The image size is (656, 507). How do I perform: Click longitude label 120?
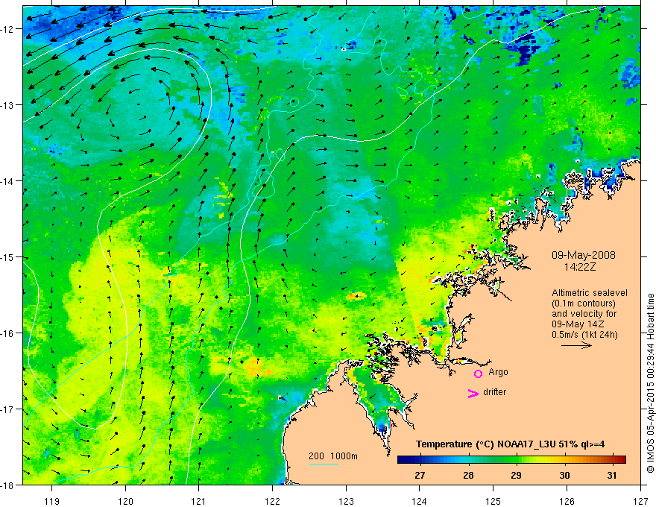pos(125,501)
